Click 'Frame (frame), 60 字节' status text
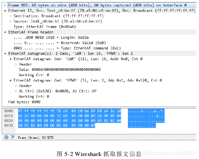The image size is (199, 159). coord(36,137)
